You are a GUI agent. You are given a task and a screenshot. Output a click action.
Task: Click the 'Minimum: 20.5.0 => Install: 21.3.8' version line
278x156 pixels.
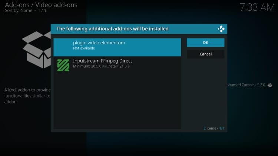coord(101,67)
